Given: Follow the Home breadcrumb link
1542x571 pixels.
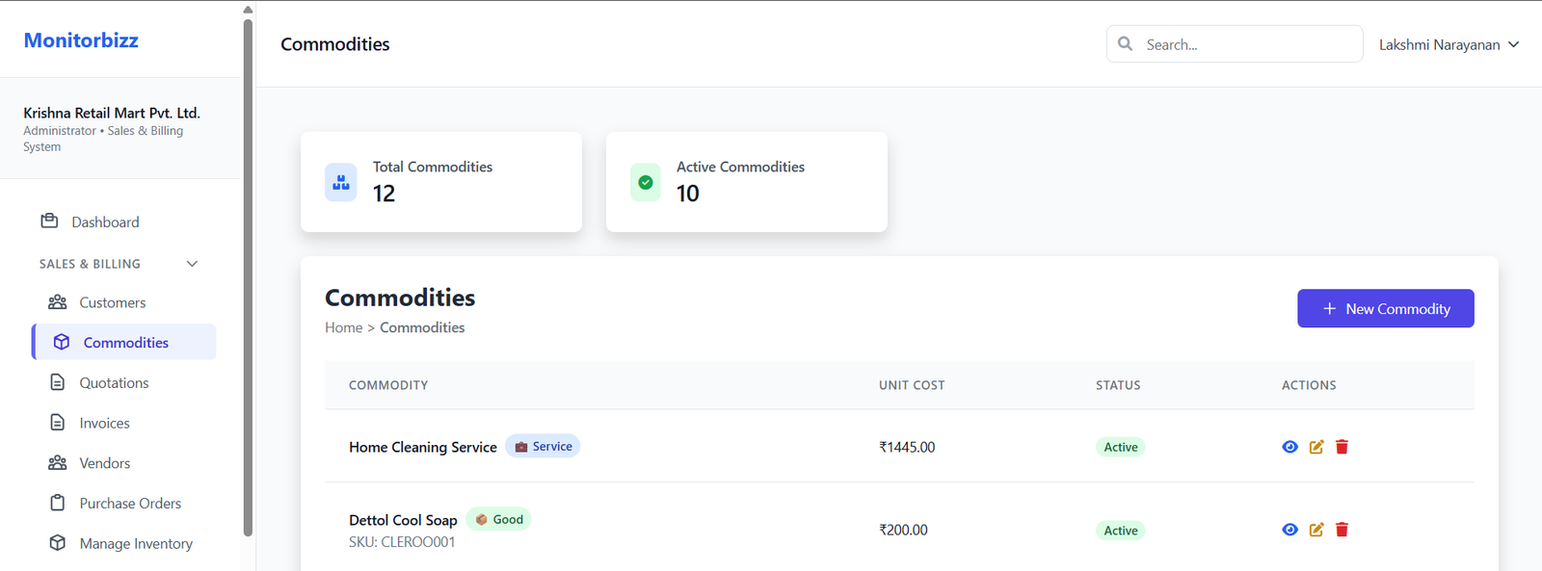Looking at the screenshot, I should [343, 327].
